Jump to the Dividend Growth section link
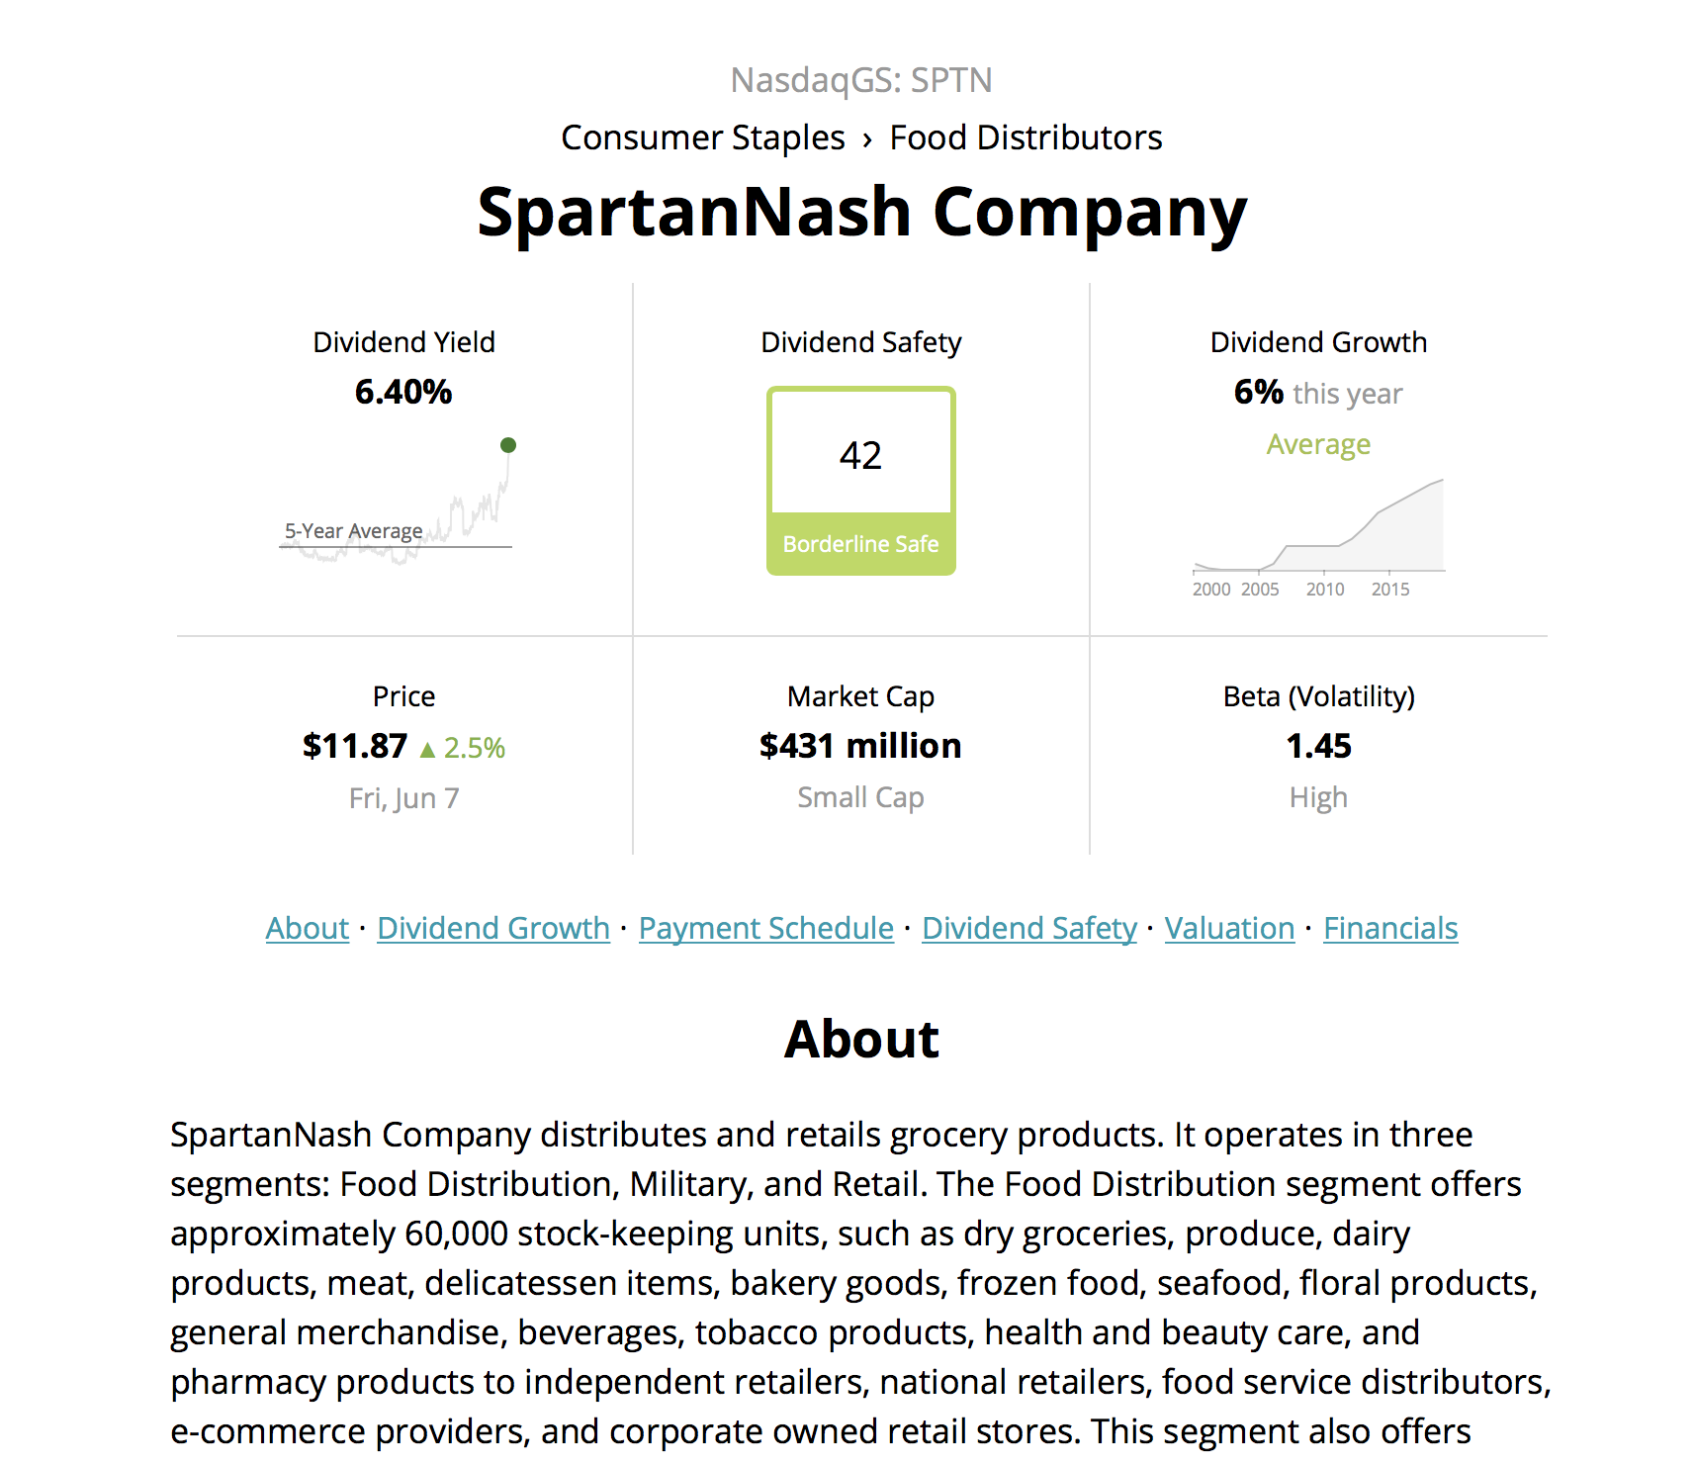Screen dimensions: 1695x1466 coord(493,928)
